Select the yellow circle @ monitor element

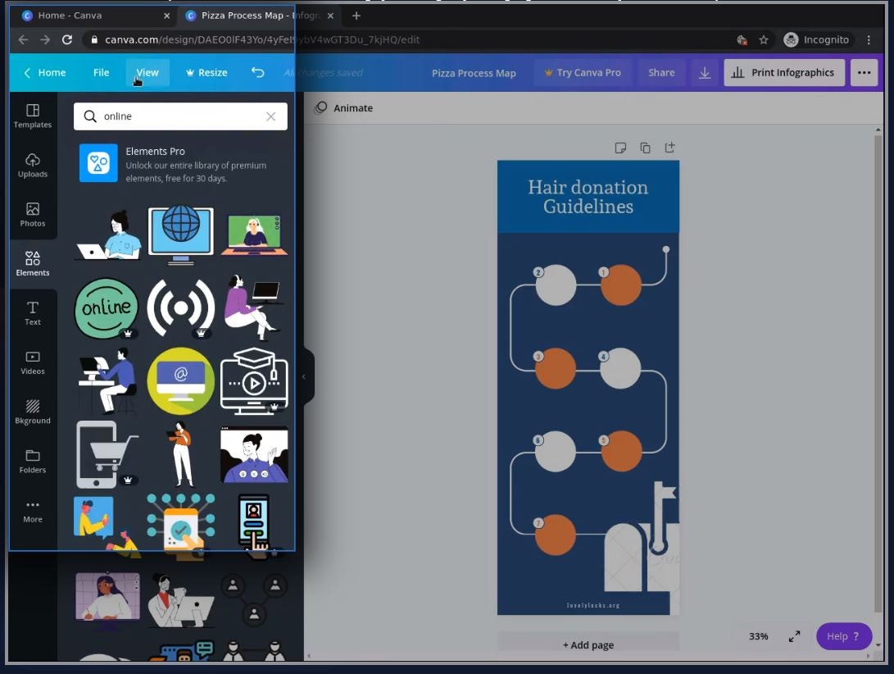[x=181, y=380]
